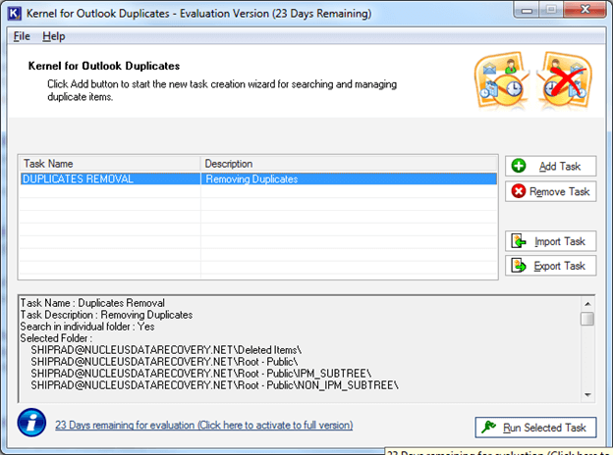This screenshot has height=455, width=613.
Task: Click the 'Search in individual folder : Yes' line
Action: [x=87, y=327]
